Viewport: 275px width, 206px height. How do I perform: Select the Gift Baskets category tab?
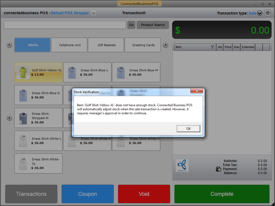tap(106, 45)
